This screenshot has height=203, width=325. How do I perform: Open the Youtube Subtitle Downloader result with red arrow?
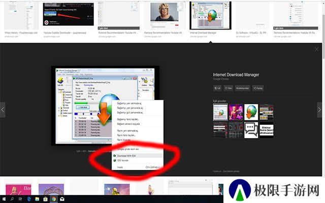click(69, 14)
